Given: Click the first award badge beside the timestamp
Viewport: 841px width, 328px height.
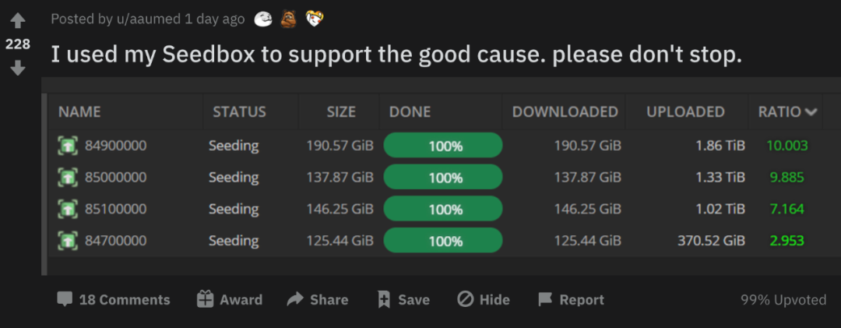Looking at the screenshot, I should click(x=263, y=19).
